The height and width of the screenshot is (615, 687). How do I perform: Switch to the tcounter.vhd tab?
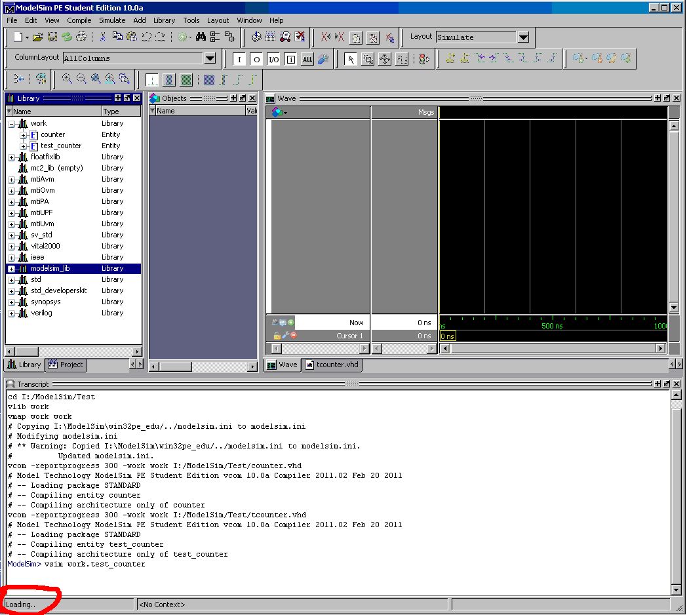click(x=332, y=365)
